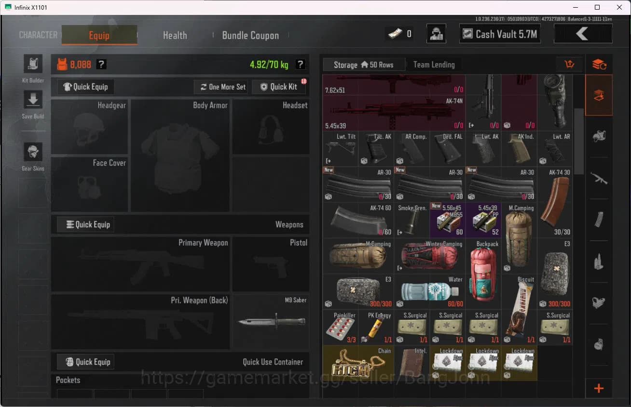Click the One More Set button
This screenshot has width=631, height=407.
tap(222, 87)
